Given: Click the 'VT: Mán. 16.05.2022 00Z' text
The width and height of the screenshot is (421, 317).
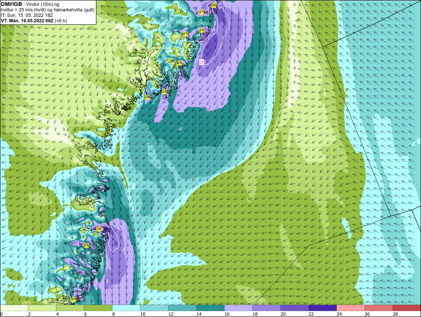Looking at the screenshot, I should coord(27,21).
